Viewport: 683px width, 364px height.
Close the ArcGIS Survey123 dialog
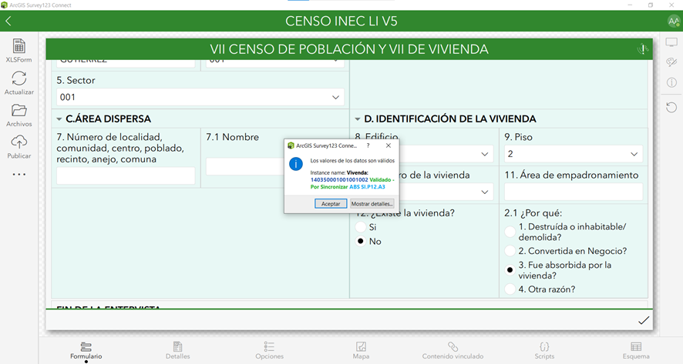(x=388, y=145)
